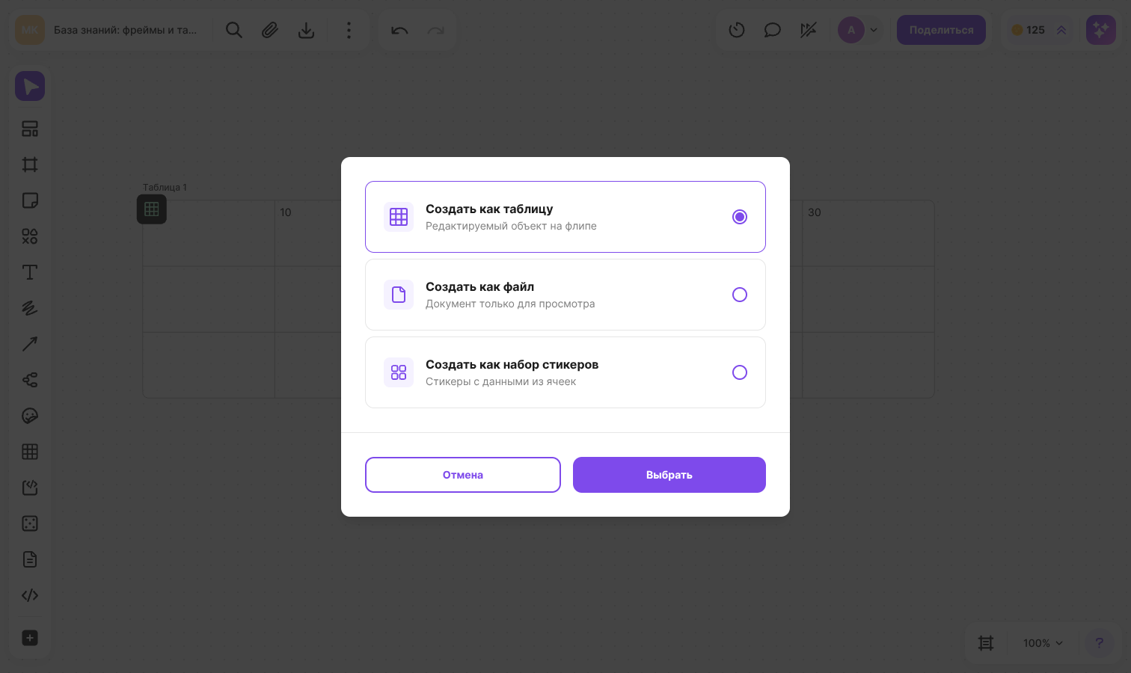Click the download/export icon
The width and height of the screenshot is (1131, 673).
pyautogui.click(x=306, y=30)
